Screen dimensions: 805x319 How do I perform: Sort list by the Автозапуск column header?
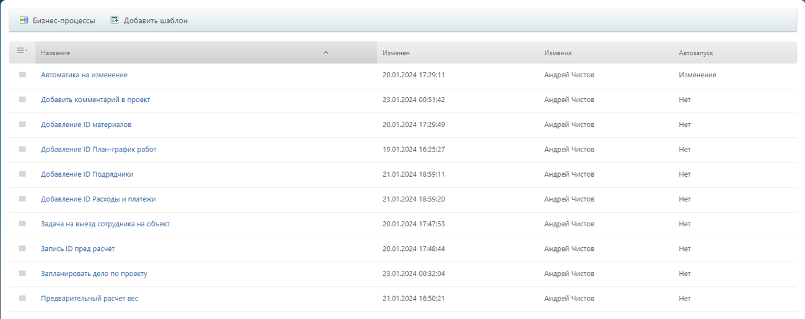(x=695, y=53)
